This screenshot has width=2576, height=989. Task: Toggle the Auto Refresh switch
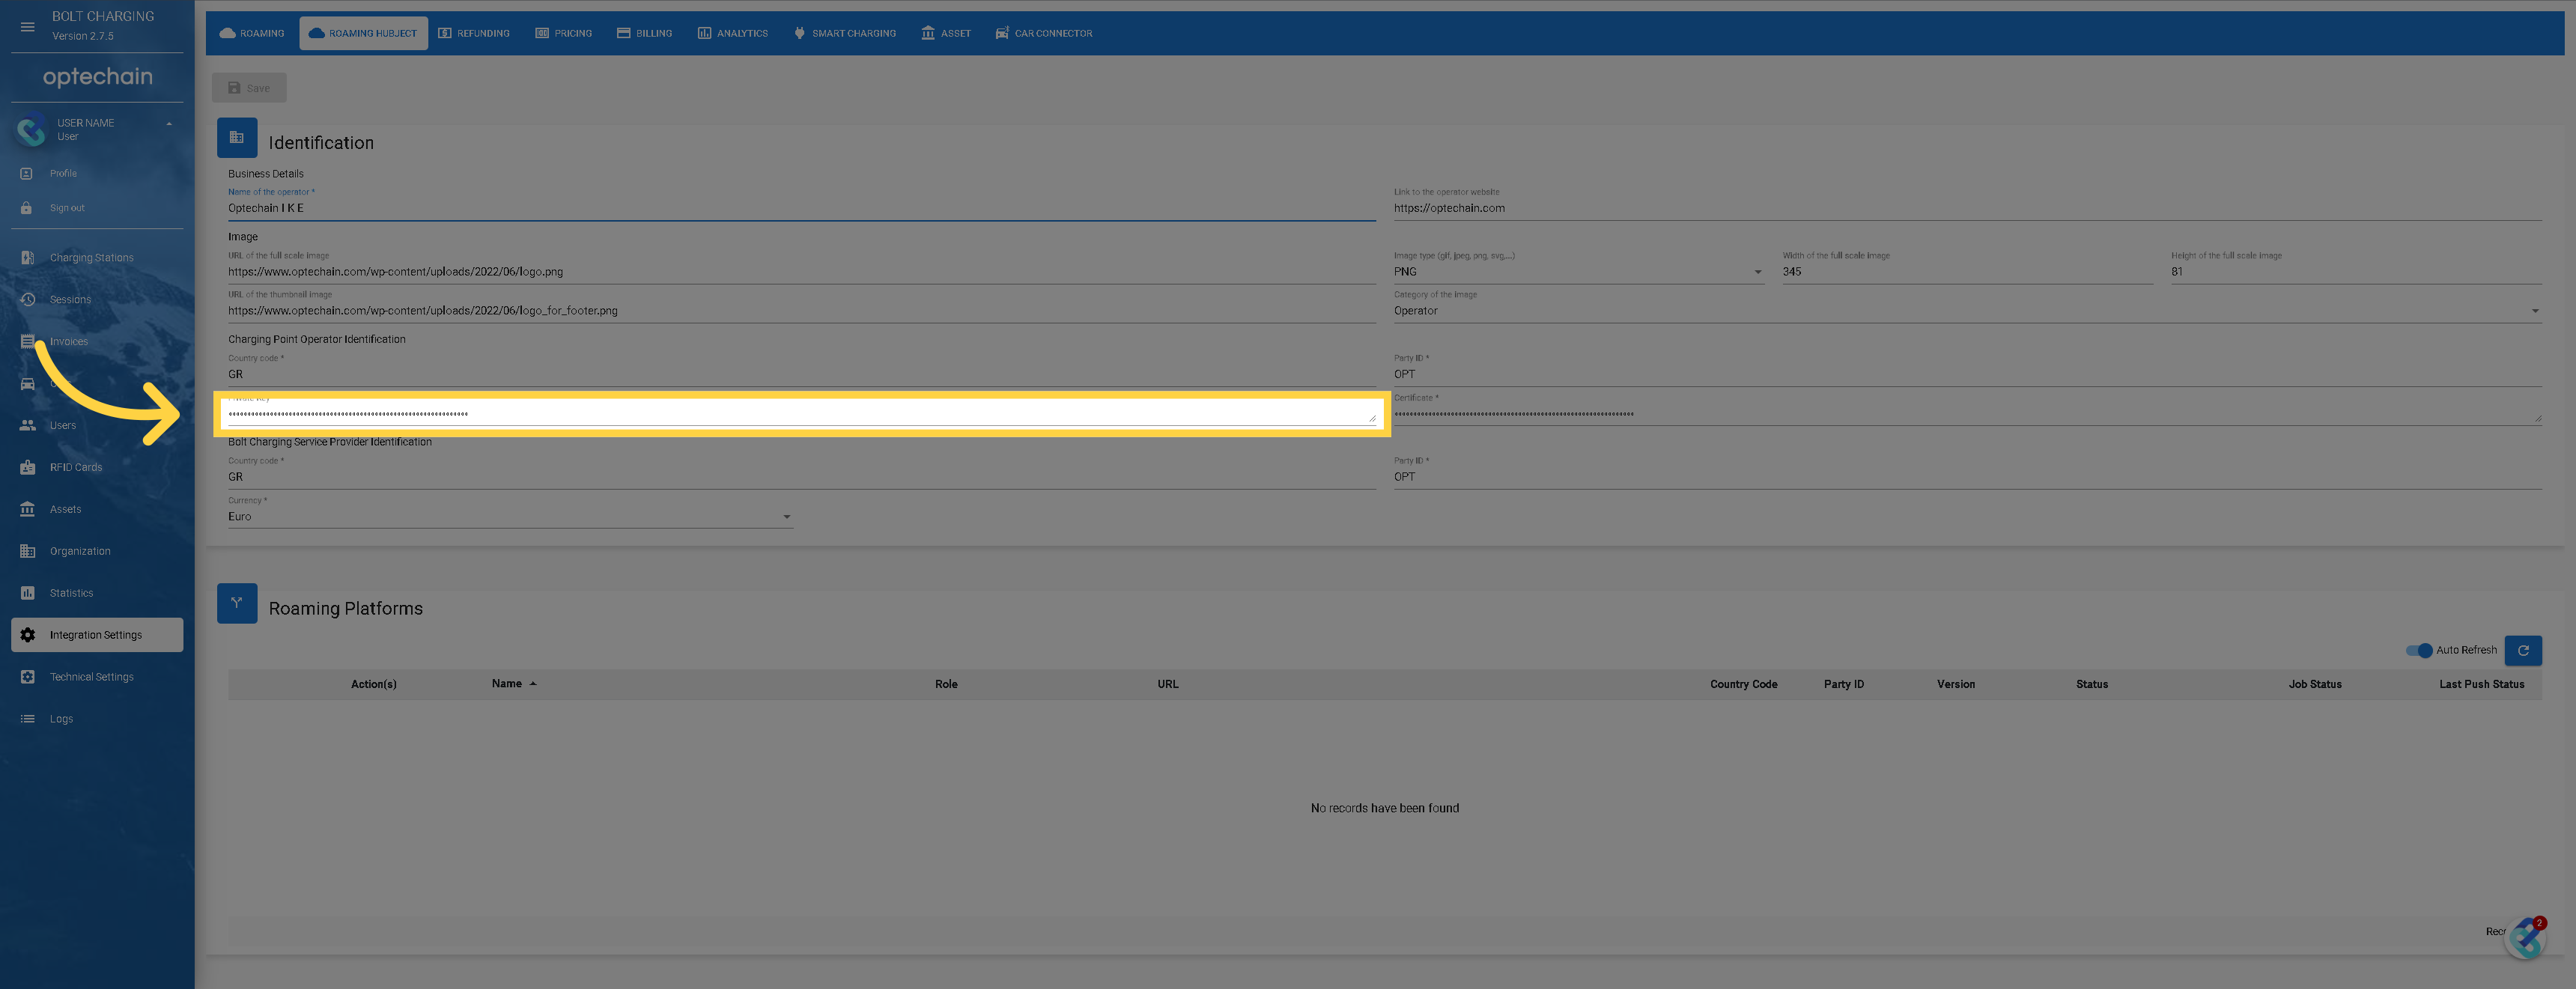click(x=2419, y=650)
